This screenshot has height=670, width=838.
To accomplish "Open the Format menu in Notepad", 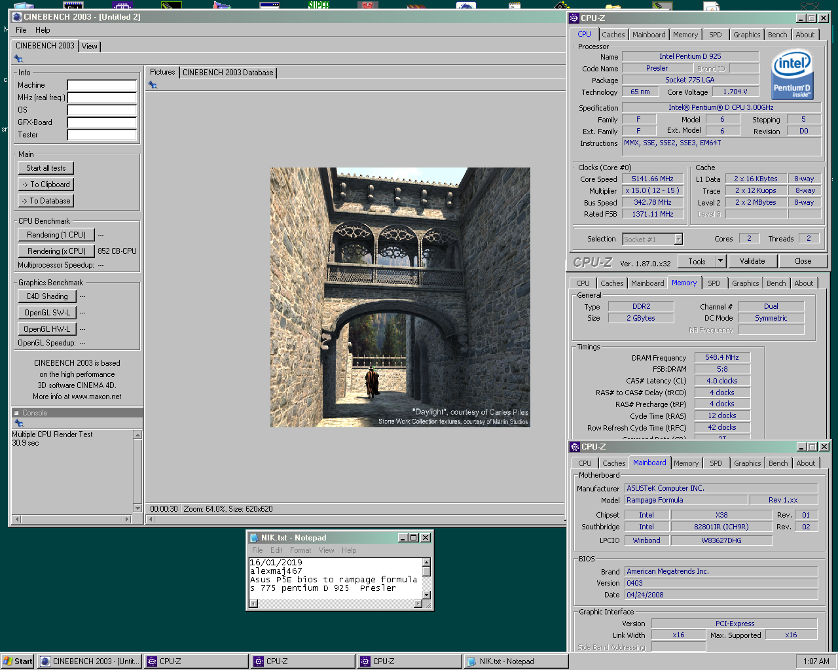I will [x=301, y=550].
